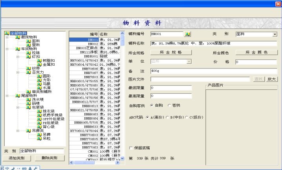Click the folder icon next to 挂衣袋

point(39,111)
